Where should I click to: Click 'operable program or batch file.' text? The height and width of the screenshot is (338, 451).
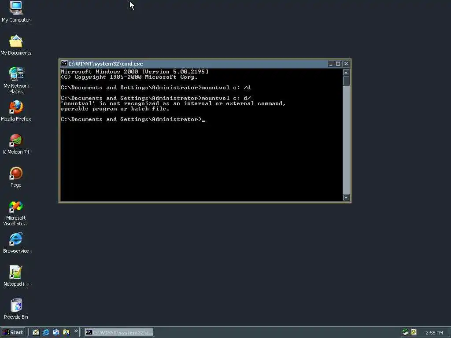coord(115,109)
